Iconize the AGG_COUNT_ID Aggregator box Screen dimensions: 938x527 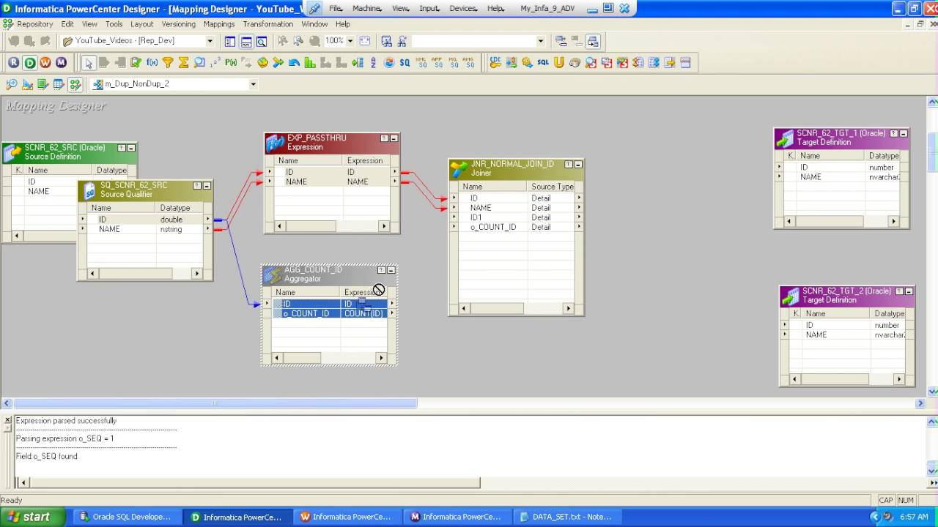[391, 270]
